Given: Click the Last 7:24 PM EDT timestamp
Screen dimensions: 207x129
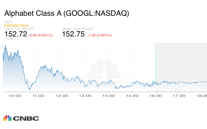Looking at the screenshot, I should tap(19, 29).
